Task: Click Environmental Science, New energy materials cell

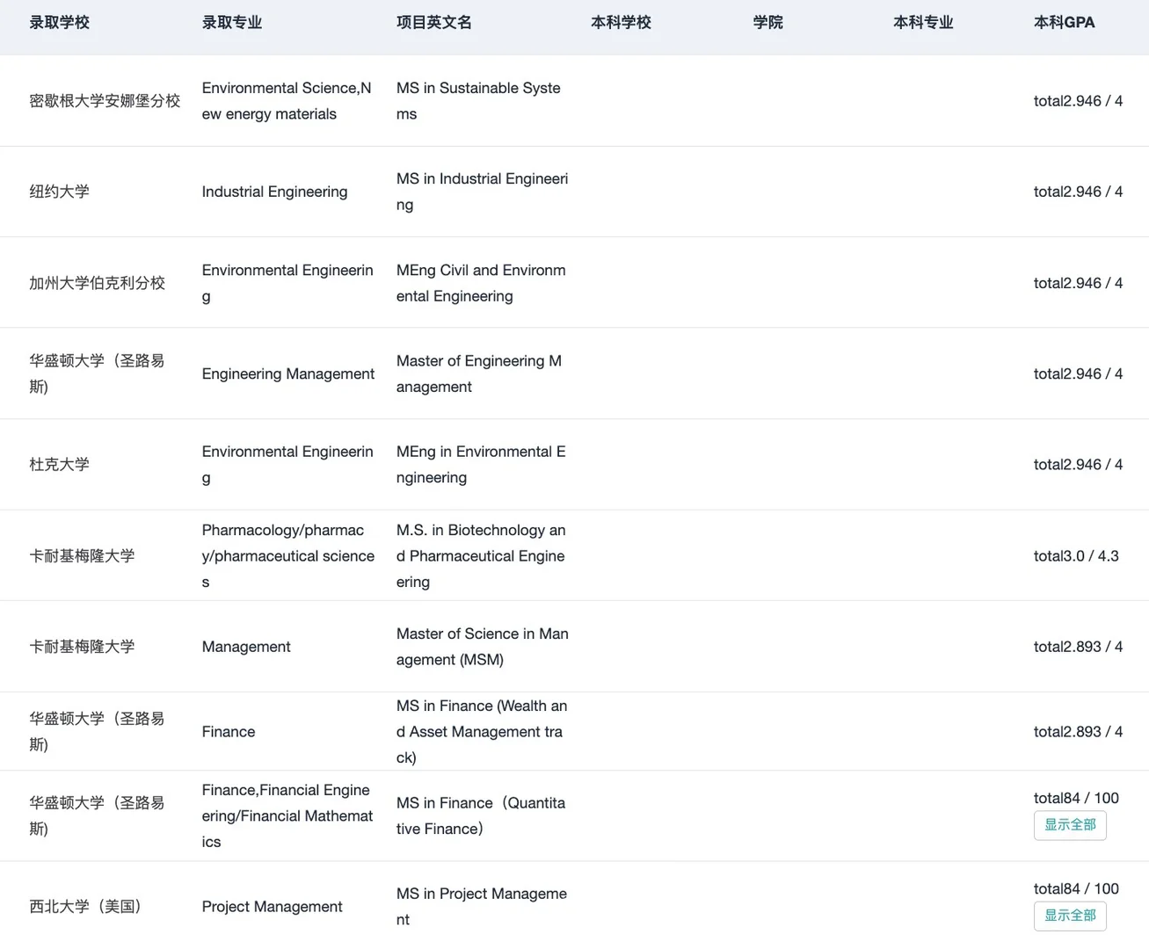Action: click(x=287, y=101)
